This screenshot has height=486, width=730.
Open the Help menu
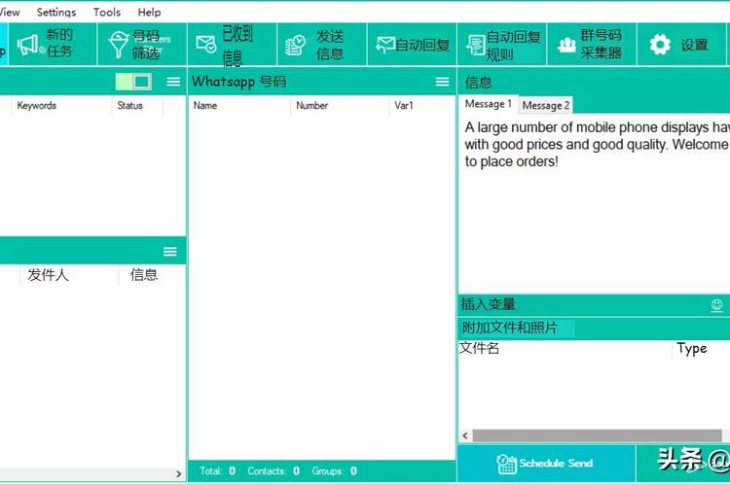coord(149,12)
